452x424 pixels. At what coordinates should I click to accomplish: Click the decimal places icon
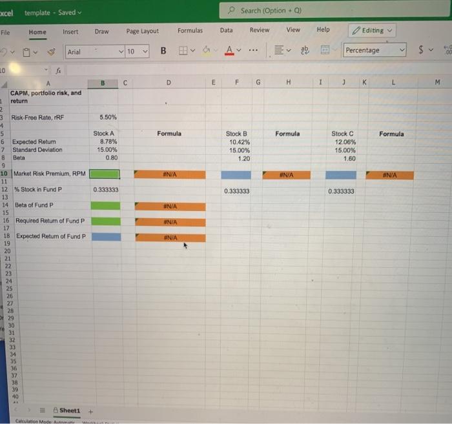(x=447, y=50)
